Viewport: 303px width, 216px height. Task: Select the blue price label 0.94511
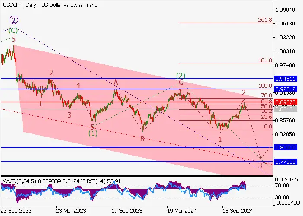tap(285, 79)
